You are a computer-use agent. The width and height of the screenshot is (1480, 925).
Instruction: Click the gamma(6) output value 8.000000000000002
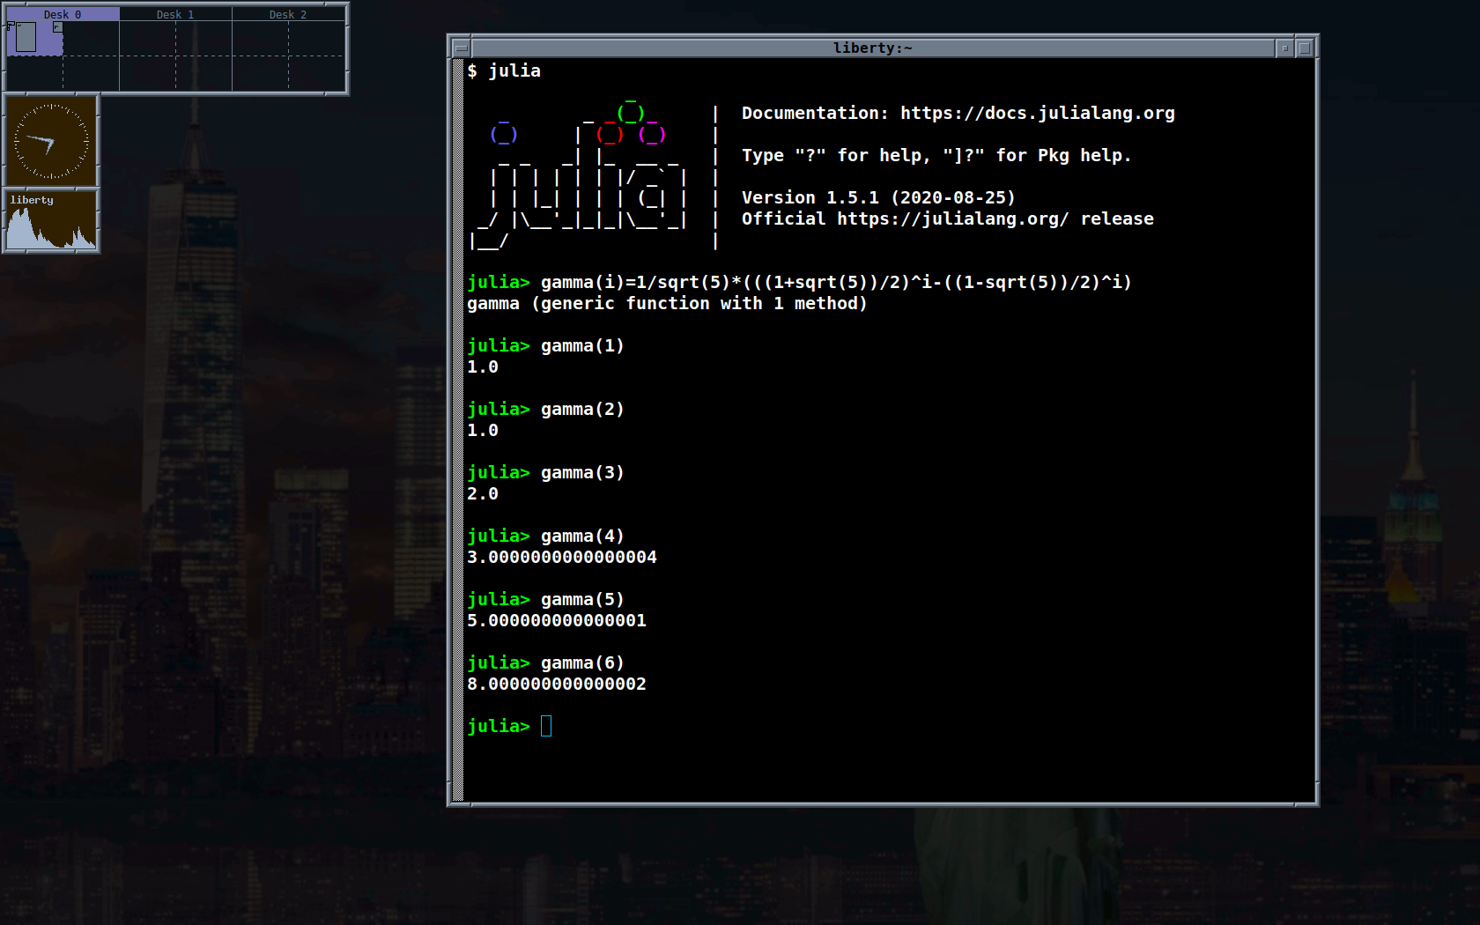[x=557, y=684]
